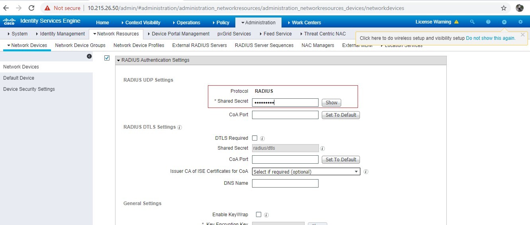Click the Cisco logo
This screenshot has width=530, height=225.
pyautogui.click(x=9, y=22)
